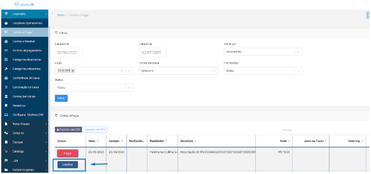Open the Status Todos dropdown

click(94, 87)
